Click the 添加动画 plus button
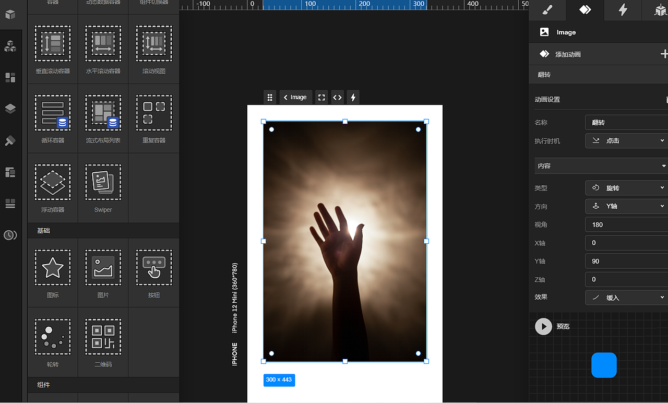The width and height of the screenshot is (668, 403). [x=664, y=54]
